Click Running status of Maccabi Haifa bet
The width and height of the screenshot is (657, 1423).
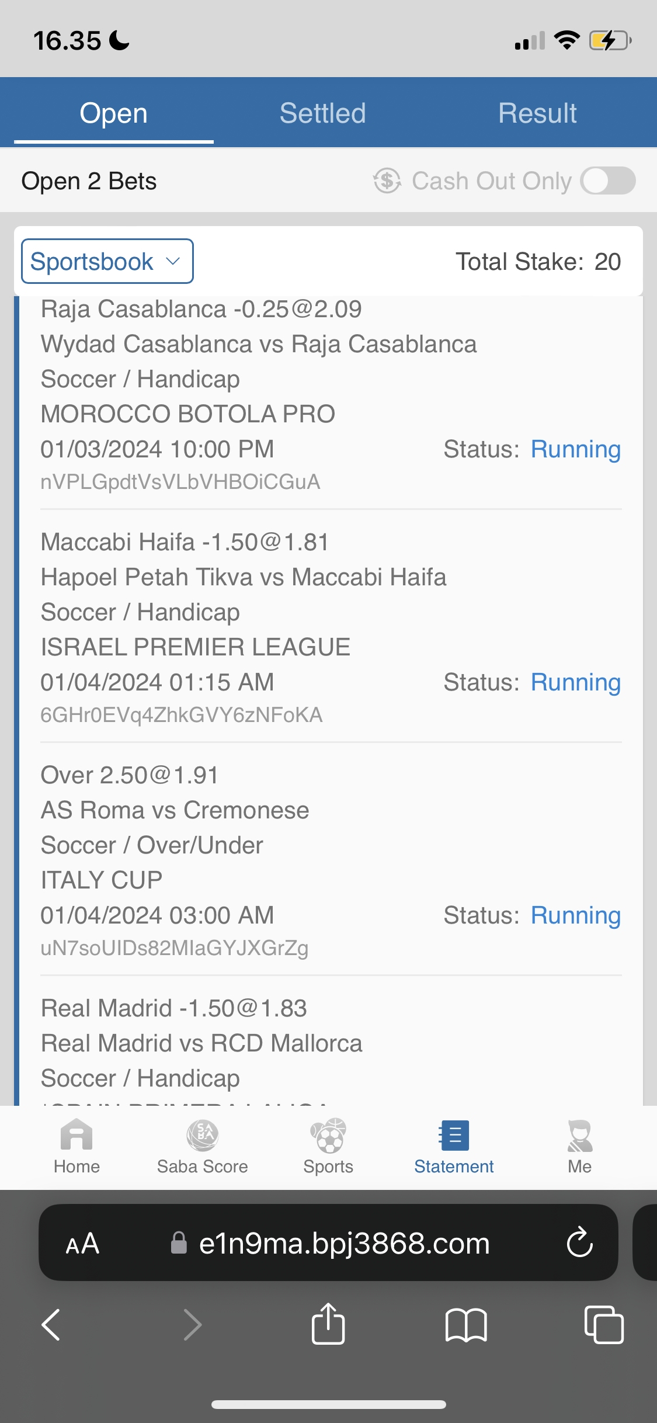pos(575,682)
